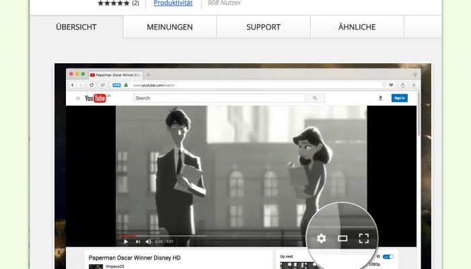The width and height of the screenshot is (471, 269).
Task: Click the YouTube Search field
Action: coord(219,98)
